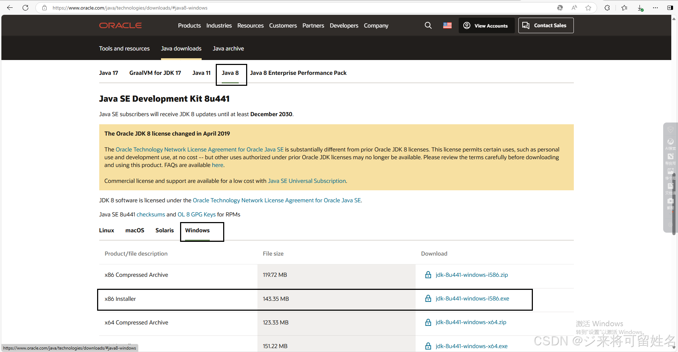
Task: Open Java 8 Enterprise Performance Pack tab
Action: tap(298, 73)
